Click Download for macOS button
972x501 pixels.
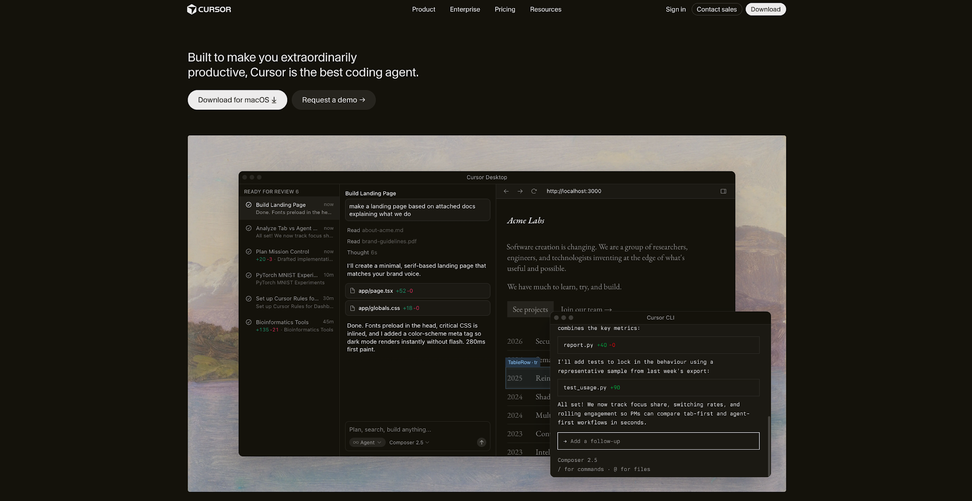tap(237, 100)
